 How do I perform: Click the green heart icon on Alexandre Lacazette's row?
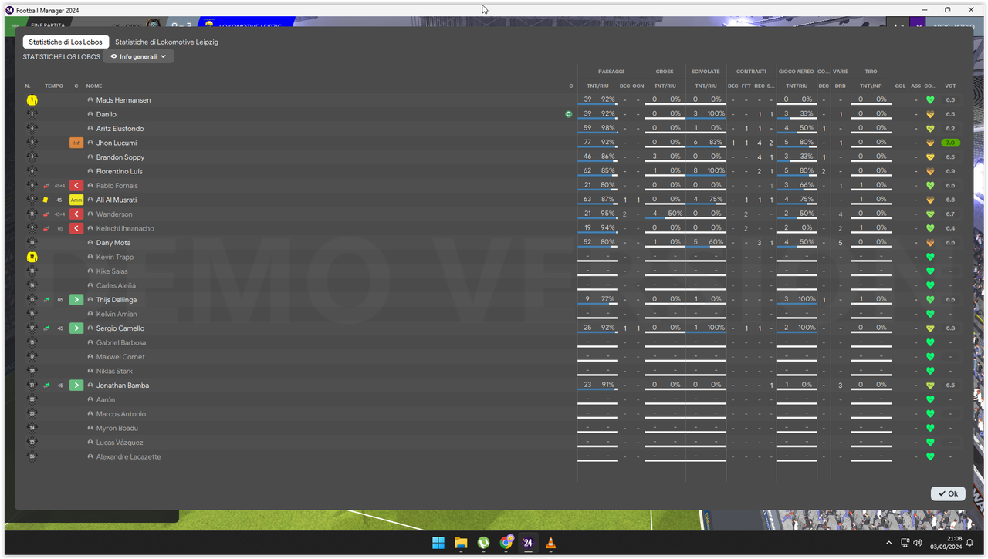coord(930,456)
